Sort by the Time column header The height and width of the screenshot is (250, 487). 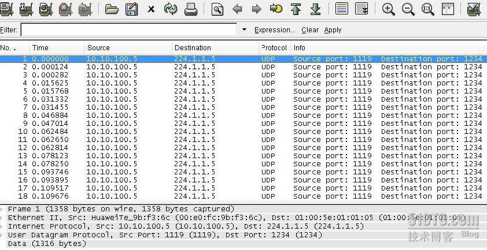pyautogui.click(x=57, y=48)
